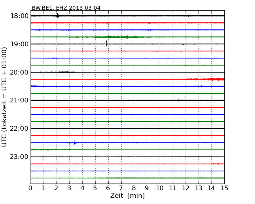Click blue spike on 22:30 trace near minute 3.4

click(x=75, y=143)
